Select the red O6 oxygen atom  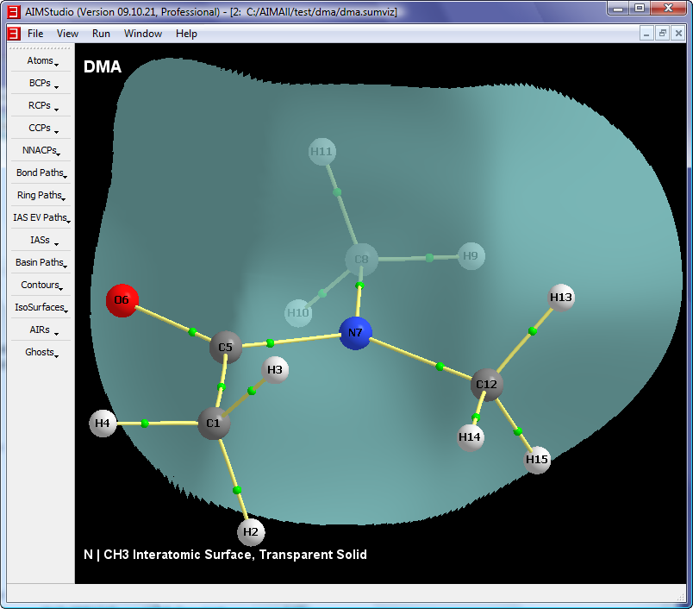point(122,300)
